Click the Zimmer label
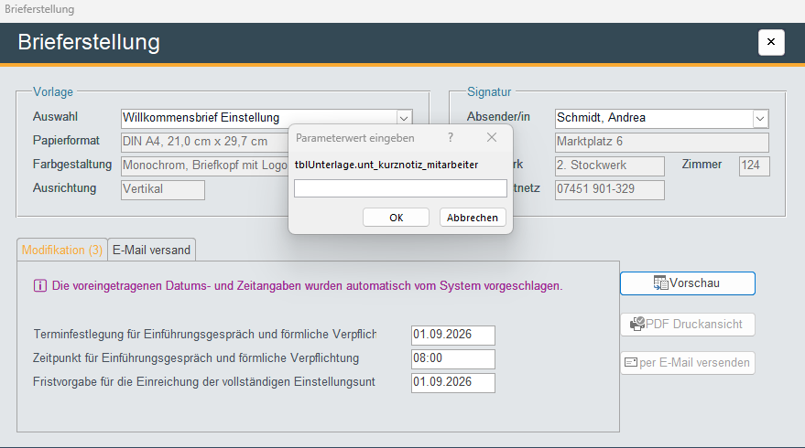This screenshot has height=448, width=805. (x=702, y=165)
